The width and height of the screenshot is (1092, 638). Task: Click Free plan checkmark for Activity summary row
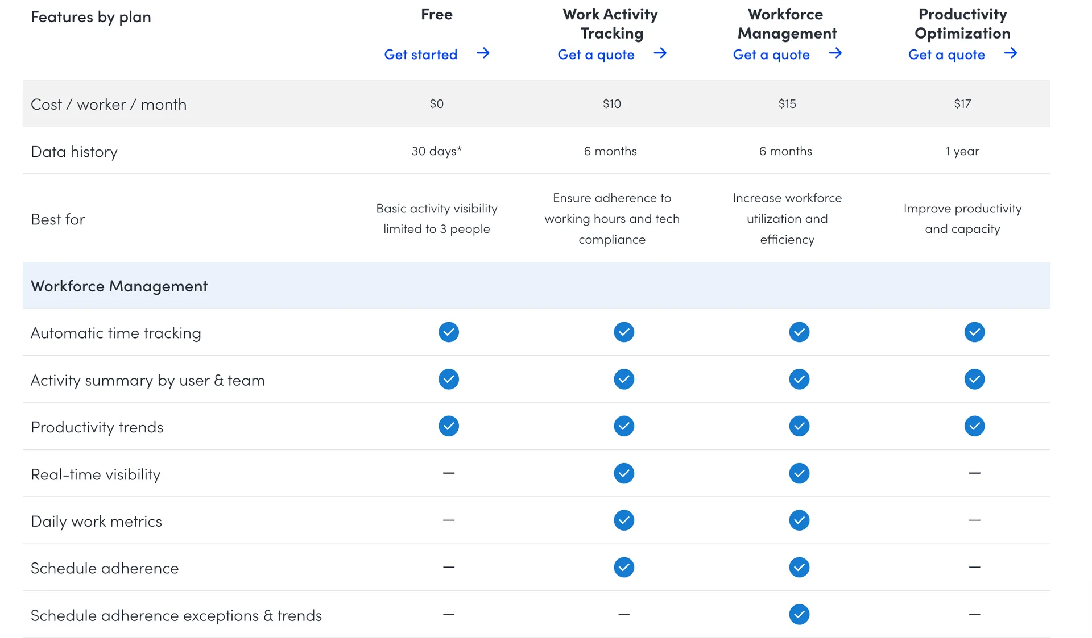(x=449, y=379)
